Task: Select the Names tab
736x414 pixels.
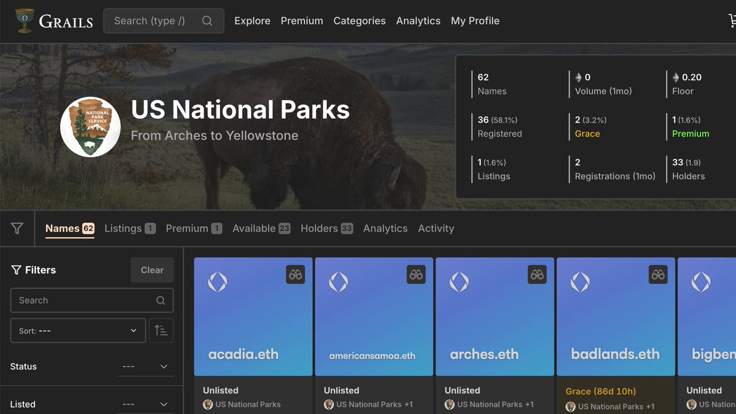Action: click(70, 228)
